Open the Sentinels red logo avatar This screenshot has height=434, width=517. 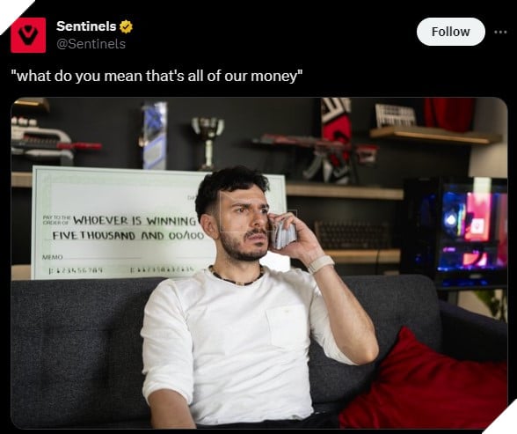[28, 35]
